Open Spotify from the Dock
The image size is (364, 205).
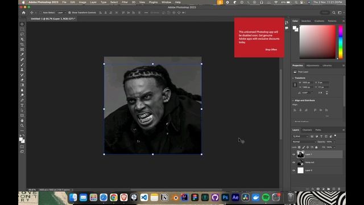click(266, 198)
